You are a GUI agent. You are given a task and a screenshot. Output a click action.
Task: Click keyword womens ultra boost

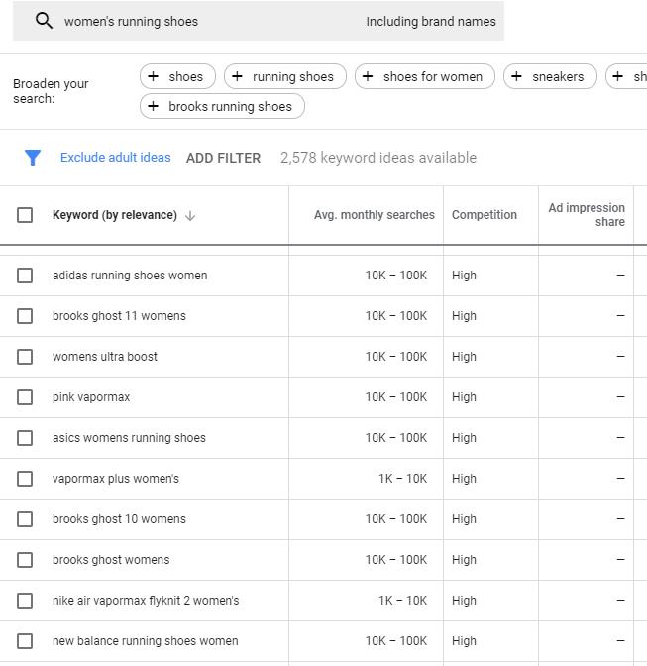pyautogui.click(x=105, y=357)
